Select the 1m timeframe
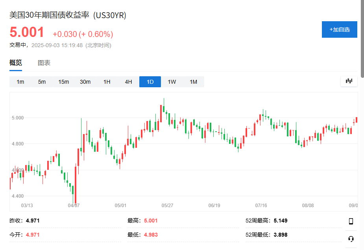 pyautogui.click(x=20, y=82)
